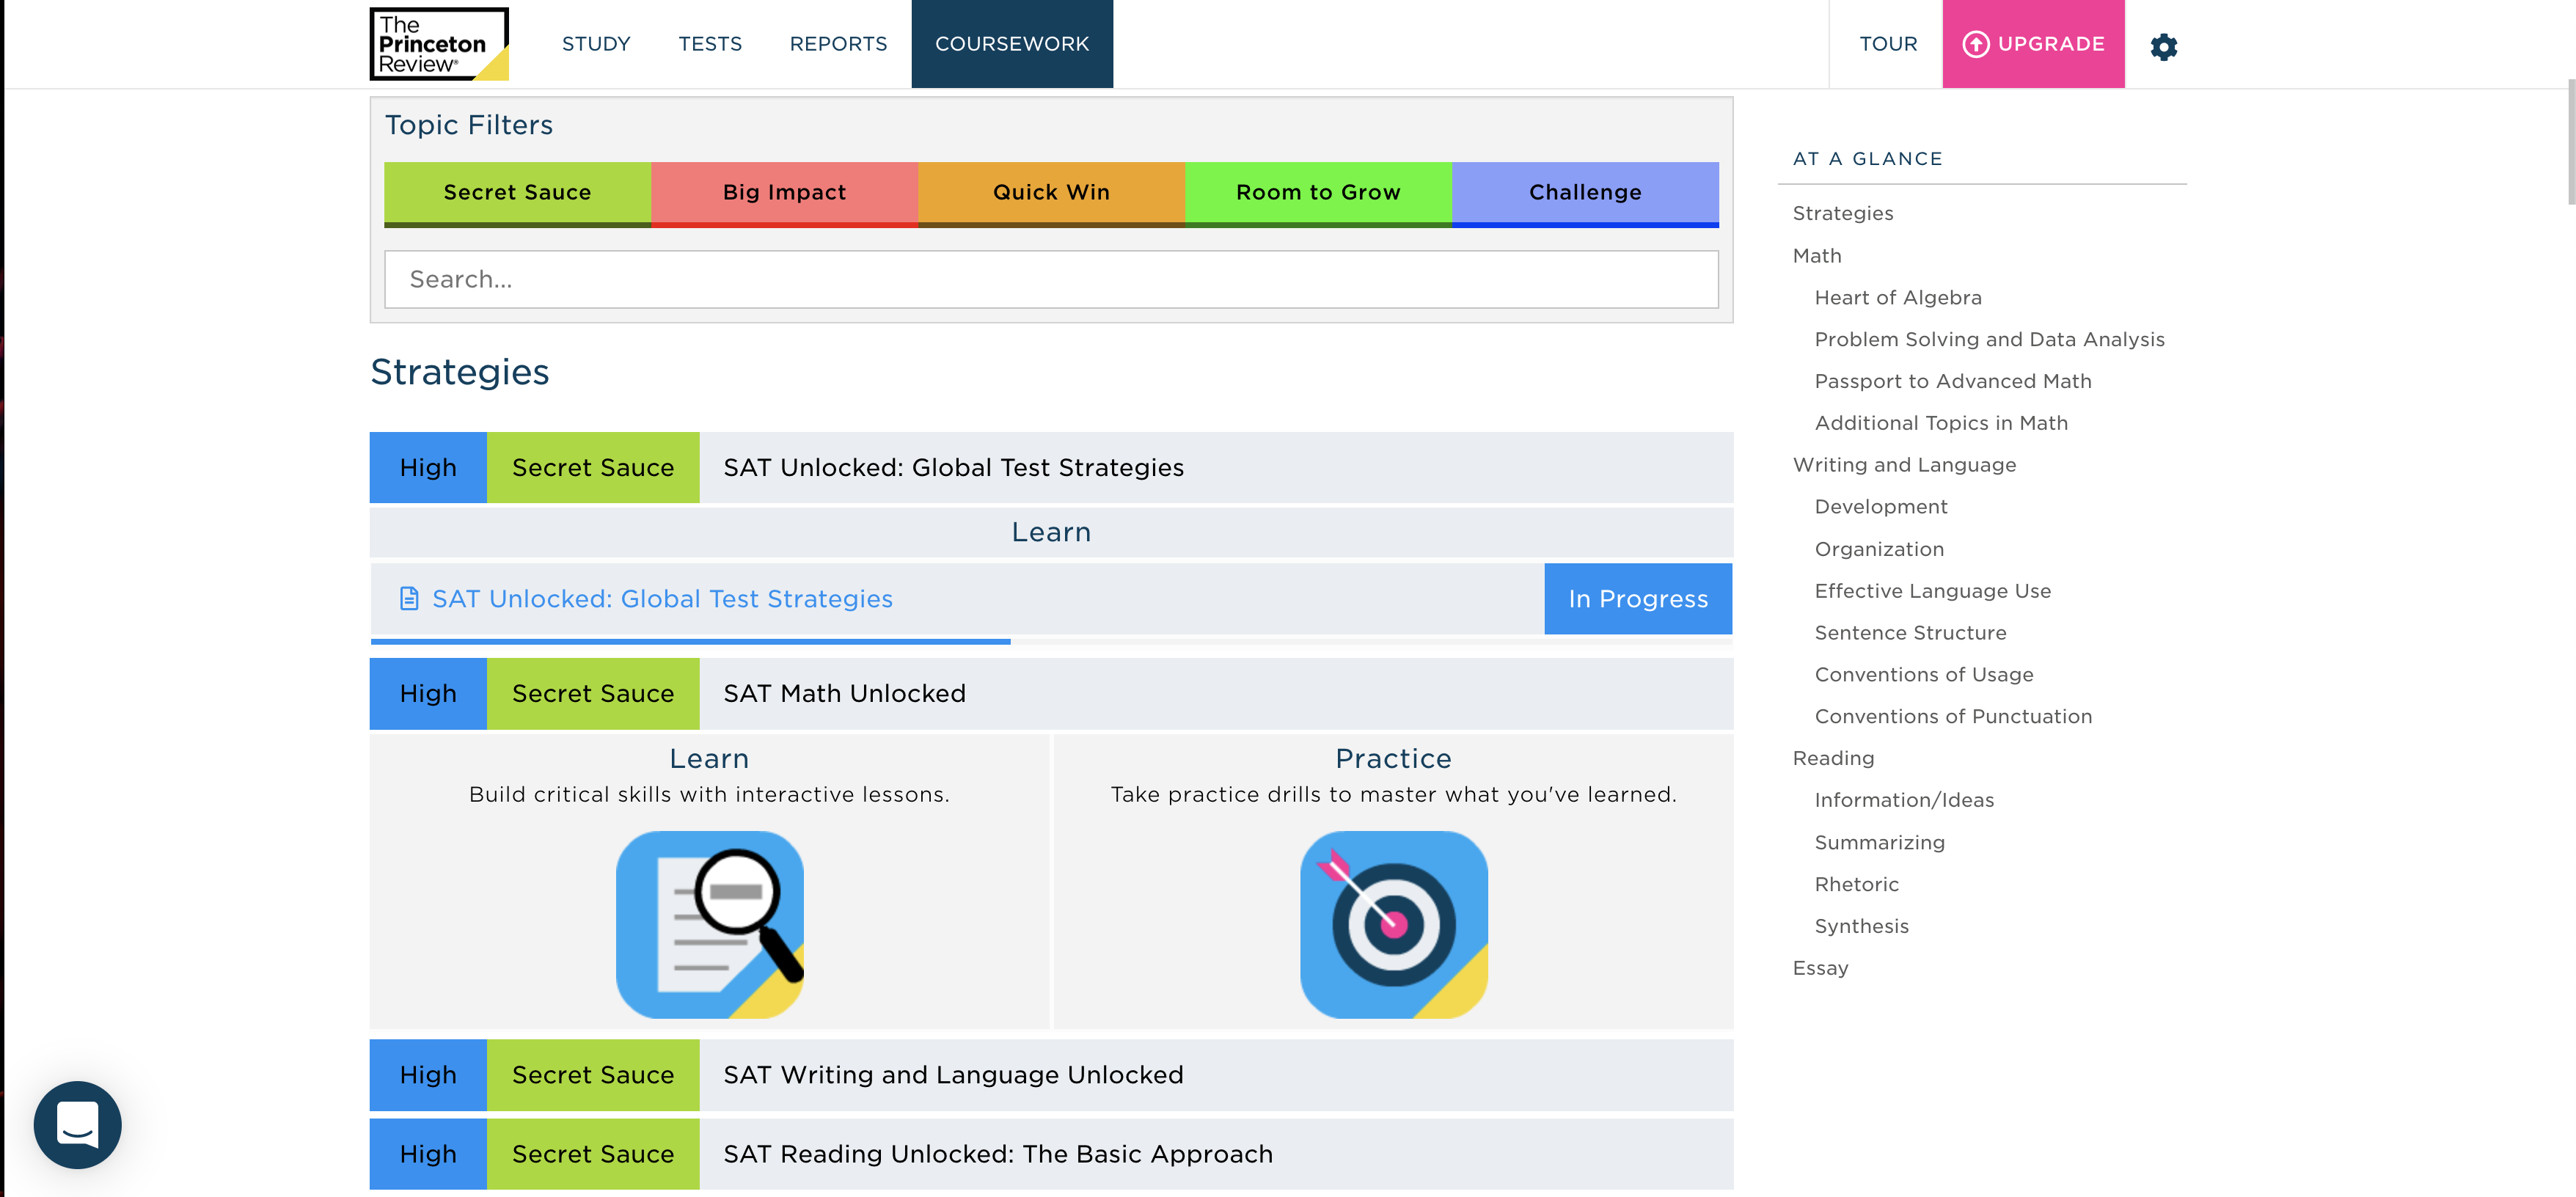The image size is (2576, 1197).
Task: Toggle the Big Impact topic filter
Action: pos(784,192)
